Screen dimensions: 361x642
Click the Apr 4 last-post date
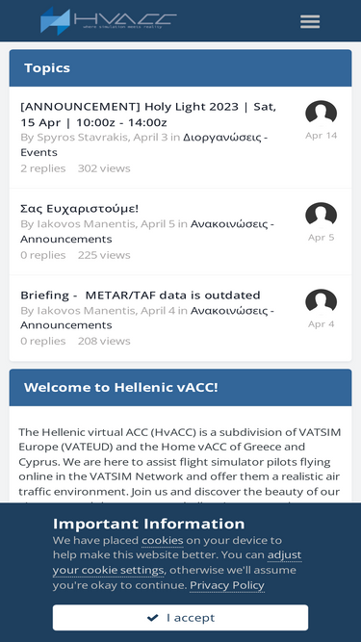321,324
